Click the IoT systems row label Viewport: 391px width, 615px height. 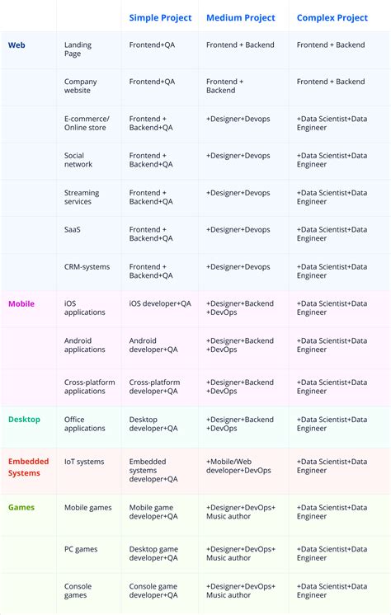pos(84,462)
